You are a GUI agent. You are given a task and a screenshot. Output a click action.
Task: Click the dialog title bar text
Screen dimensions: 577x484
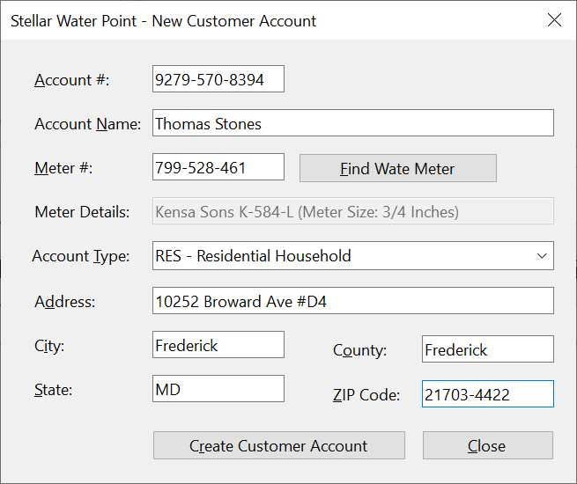163,21
